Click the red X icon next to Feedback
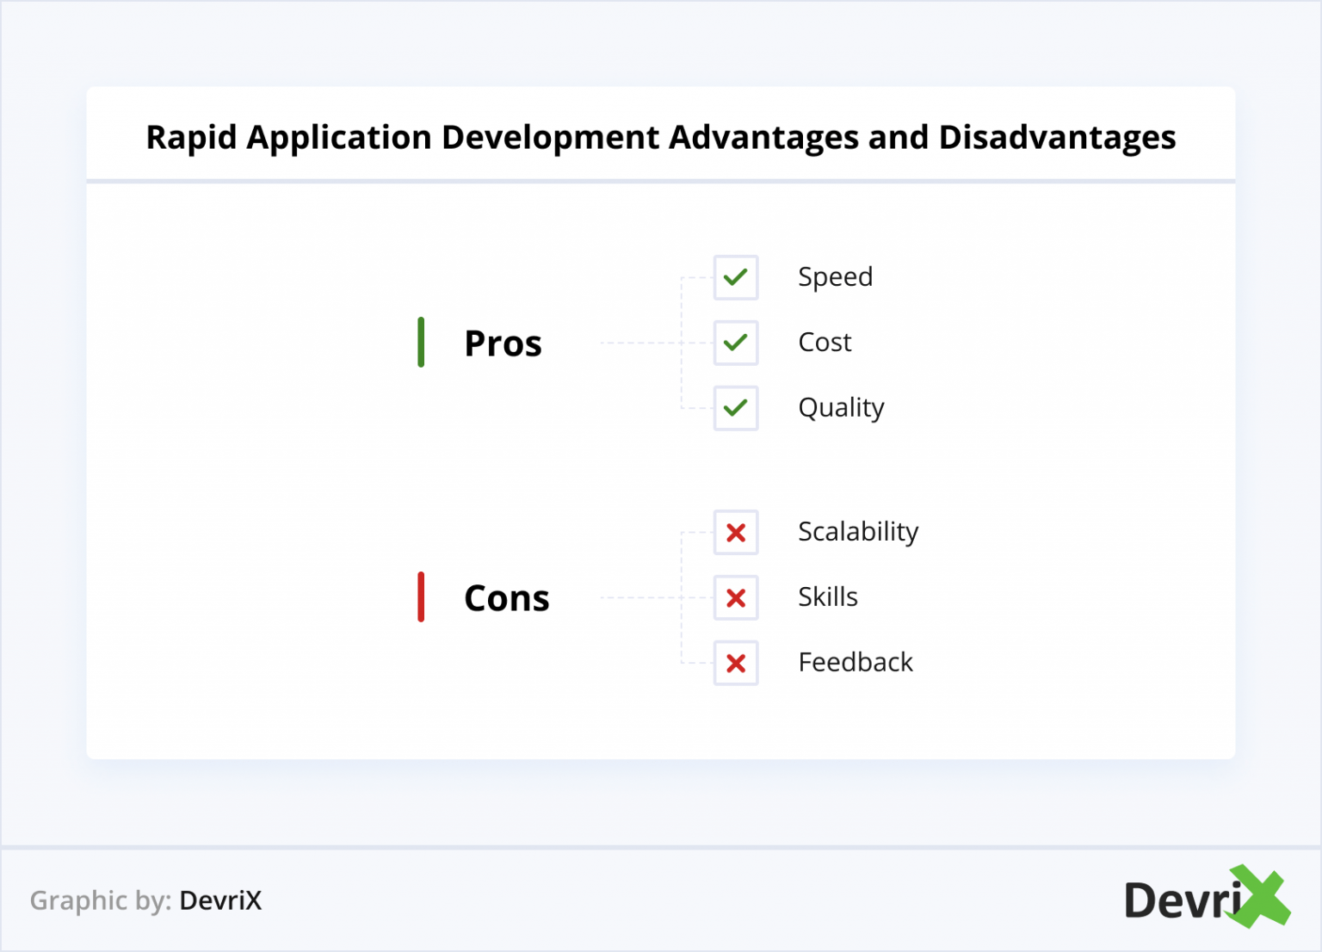The image size is (1322, 952). coord(736,663)
